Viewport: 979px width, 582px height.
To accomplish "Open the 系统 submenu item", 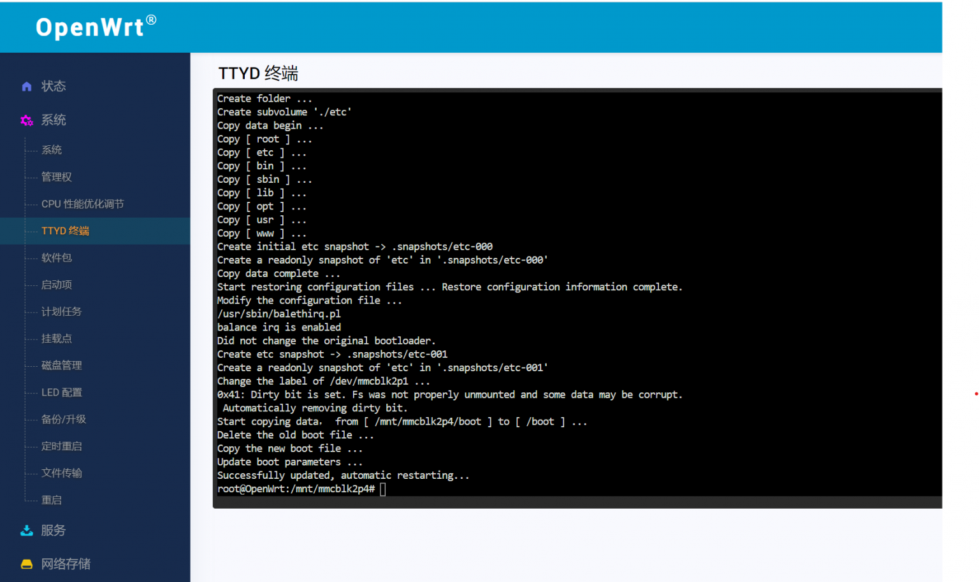I will 52,150.
